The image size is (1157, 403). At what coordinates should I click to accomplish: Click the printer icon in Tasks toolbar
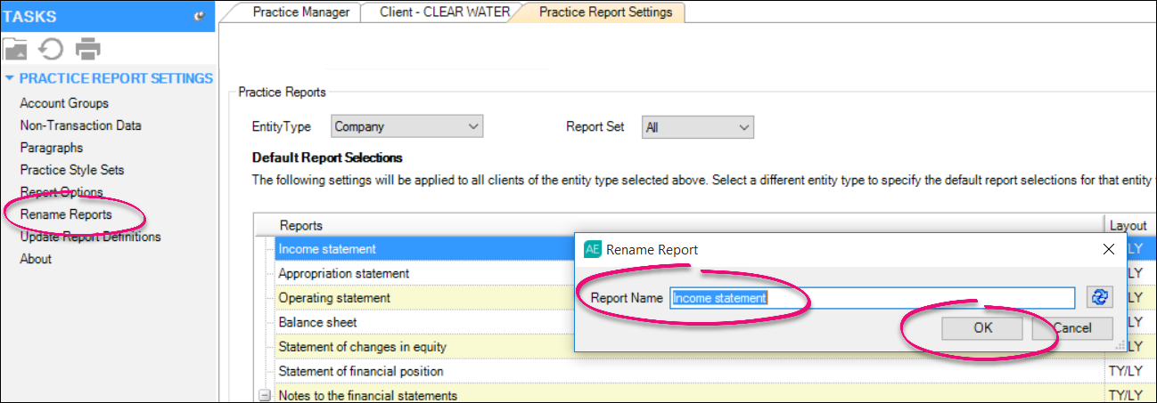pos(87,48)
